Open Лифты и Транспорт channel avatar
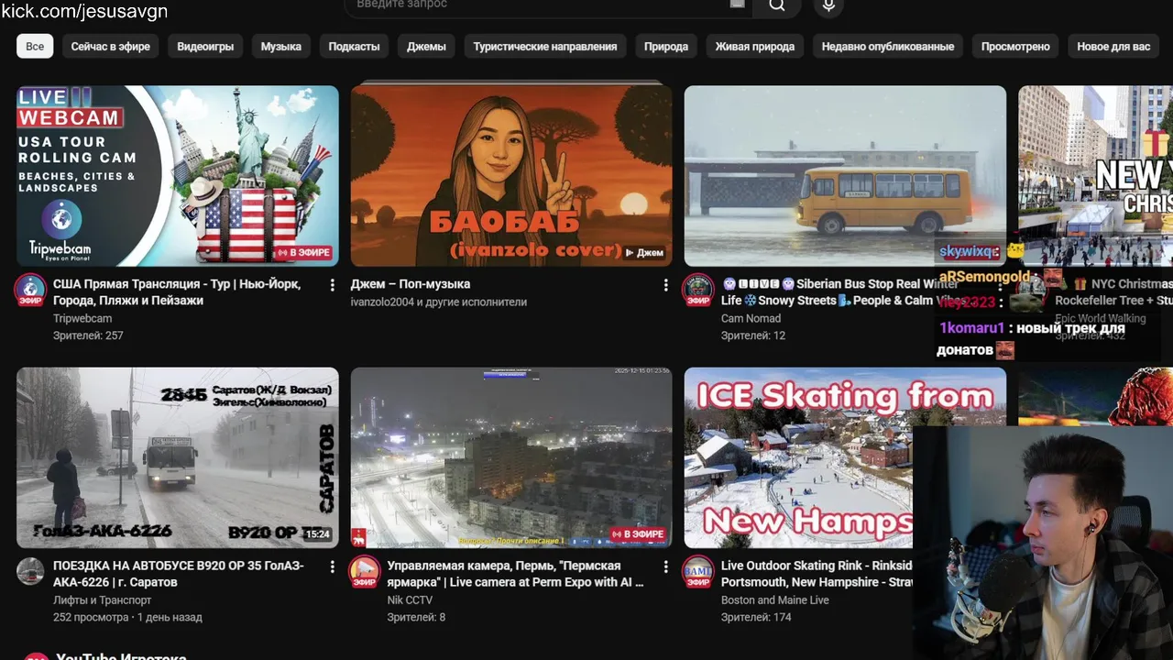Image resolution: width=1173 pixels, height=660 pixels. (x=31, y=572)
